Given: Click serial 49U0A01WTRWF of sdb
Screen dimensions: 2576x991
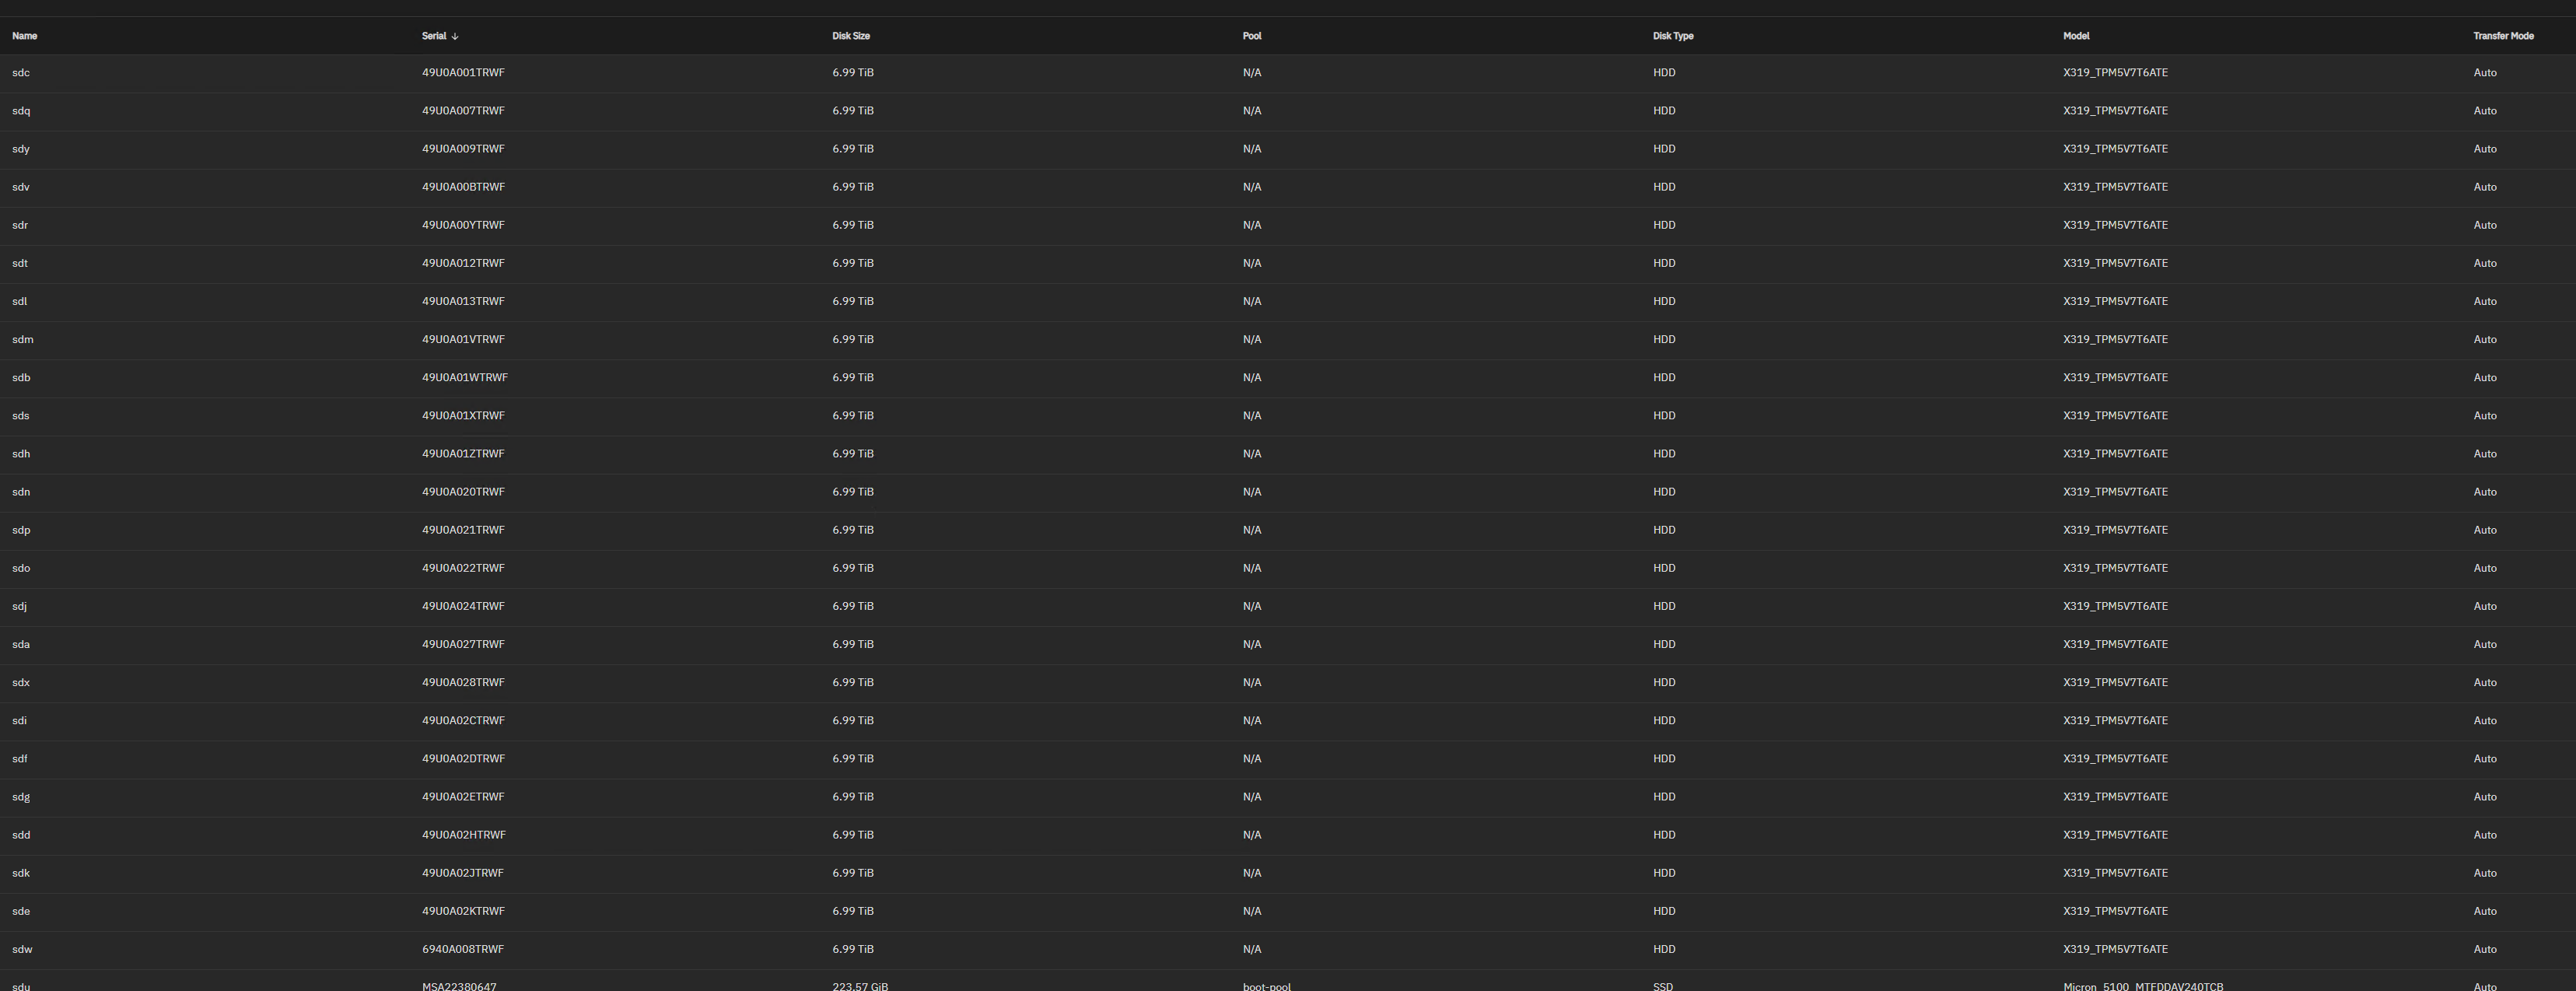Looking at the screenshot, I should (464, 378).
